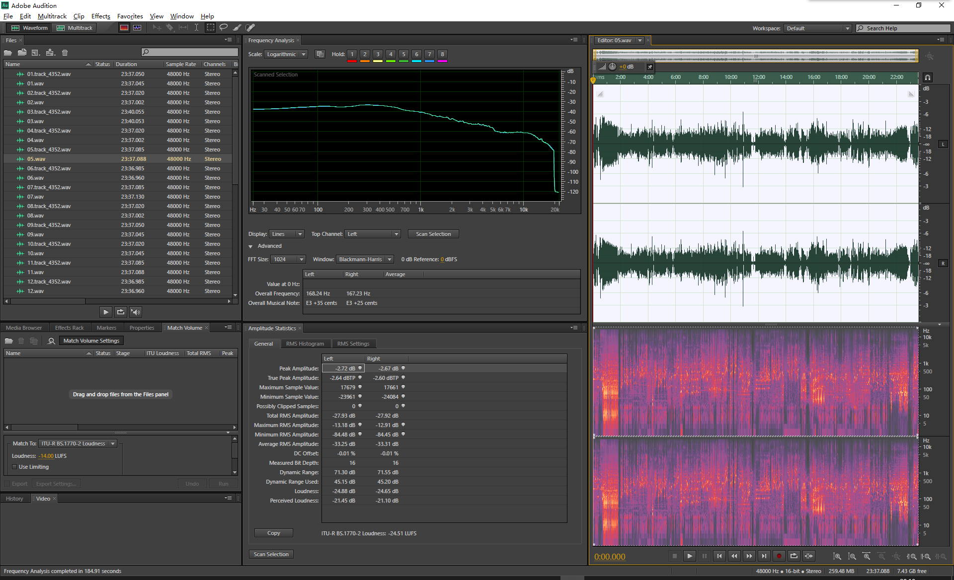This screenshot has width=954, height=580.
Task: Open the Multitrack menu
Action: [x=52, y=16]
